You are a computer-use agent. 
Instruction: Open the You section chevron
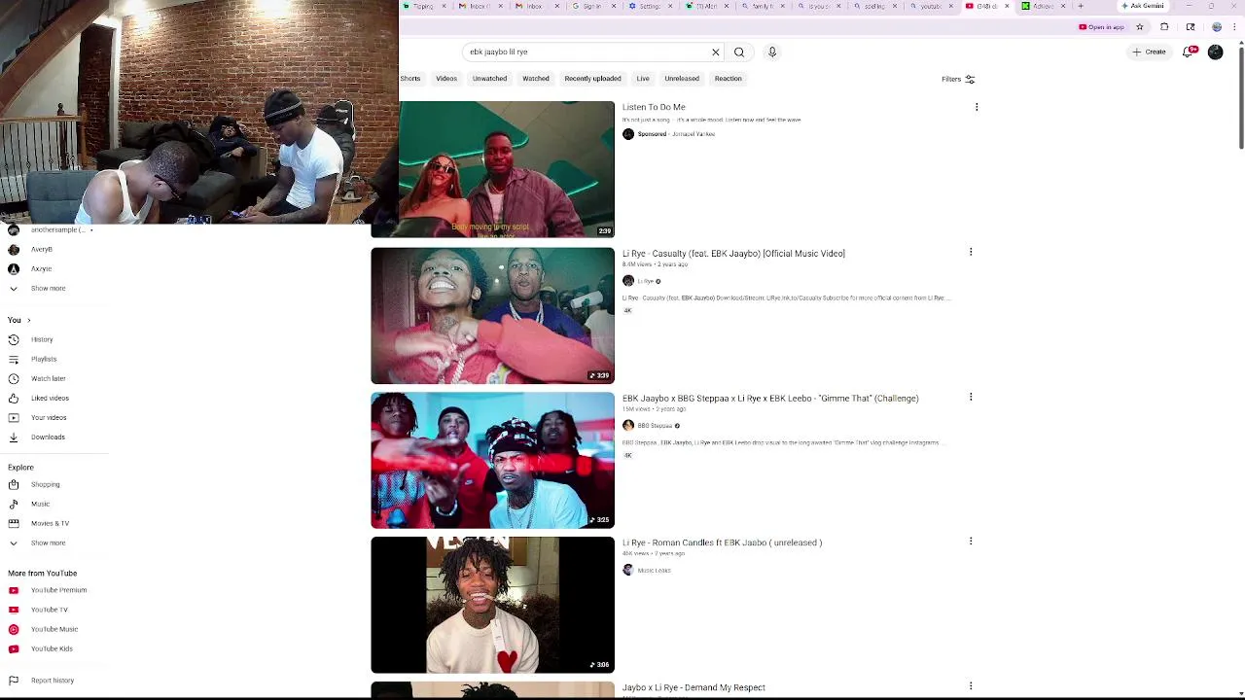coord(29,320)
